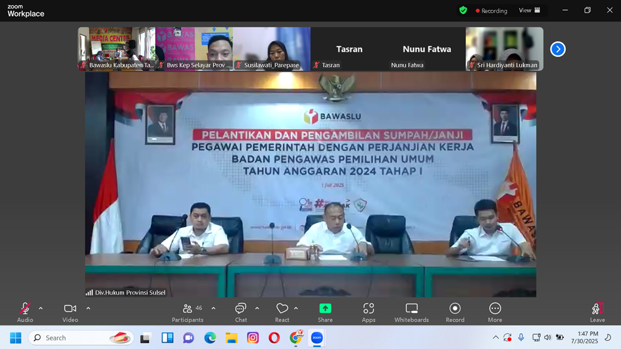This screenshot has height=349, width=621.
Task: Select Sri Hardiyanti Lukman thumbnail
Action: click(504, 48)
